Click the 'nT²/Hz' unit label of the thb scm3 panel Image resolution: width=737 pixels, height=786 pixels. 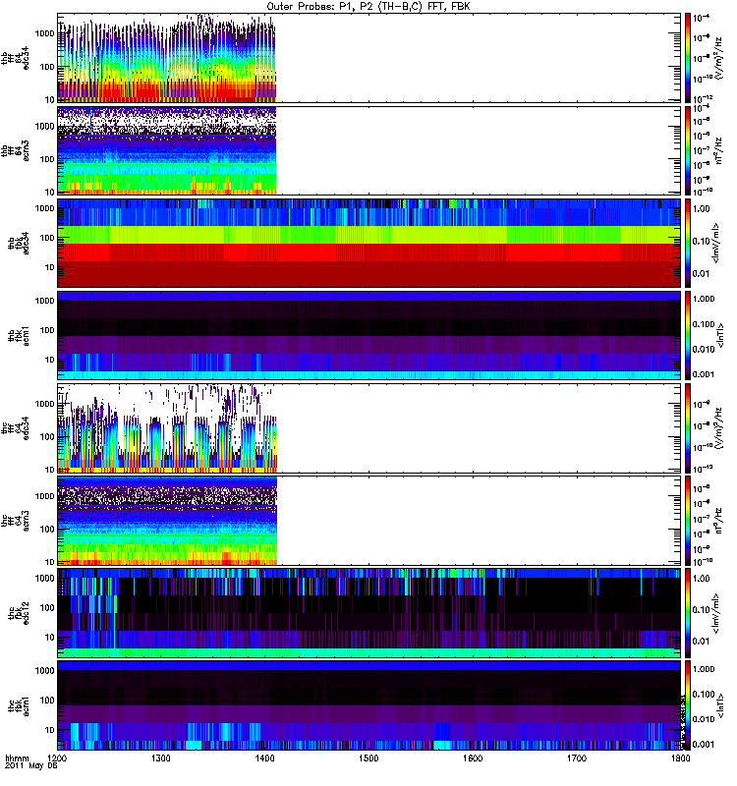(x=719, y=150)
